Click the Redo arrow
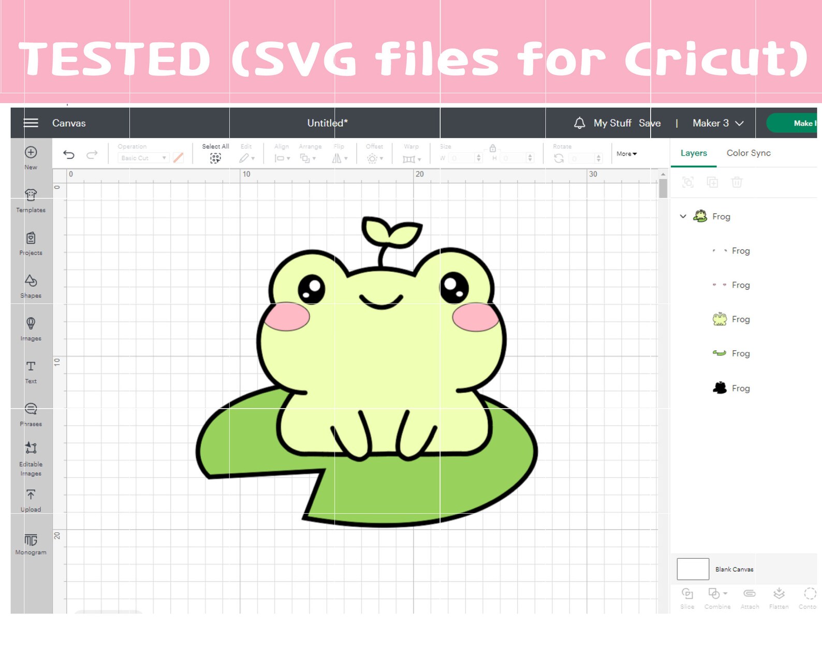 pos(92,154)
